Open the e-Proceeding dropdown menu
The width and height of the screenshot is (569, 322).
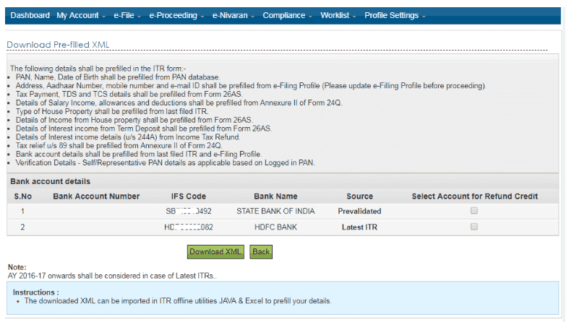coord(176,15)
